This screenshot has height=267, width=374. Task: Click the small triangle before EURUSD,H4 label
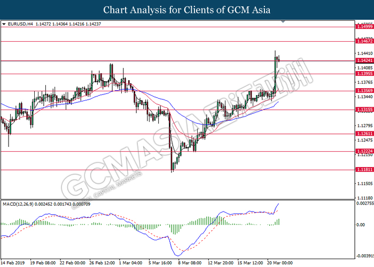point(4,24)
